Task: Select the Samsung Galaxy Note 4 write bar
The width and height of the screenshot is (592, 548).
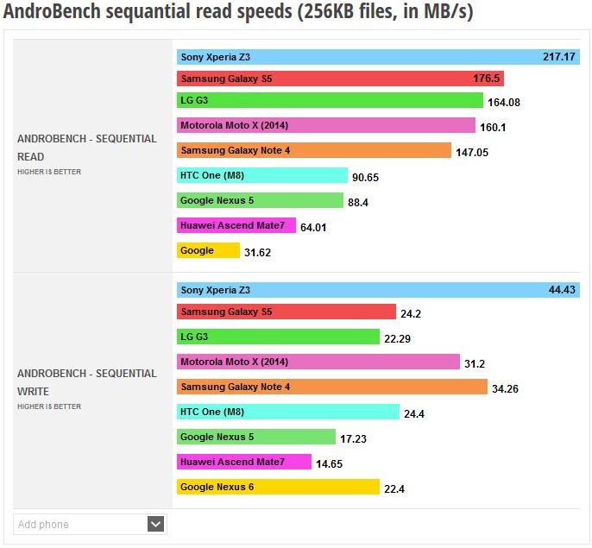Action: 332,387
